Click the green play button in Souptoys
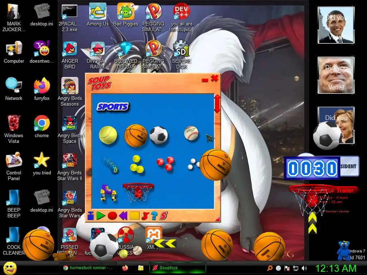The height and width of the screenshot is (275, 367). coord(101,216)
